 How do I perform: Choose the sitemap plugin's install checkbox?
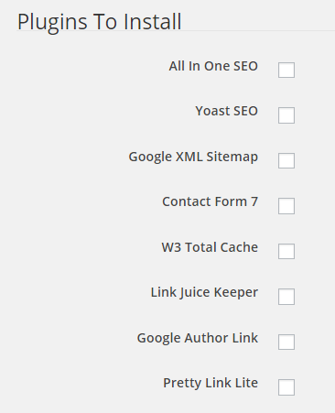point(286,160)
